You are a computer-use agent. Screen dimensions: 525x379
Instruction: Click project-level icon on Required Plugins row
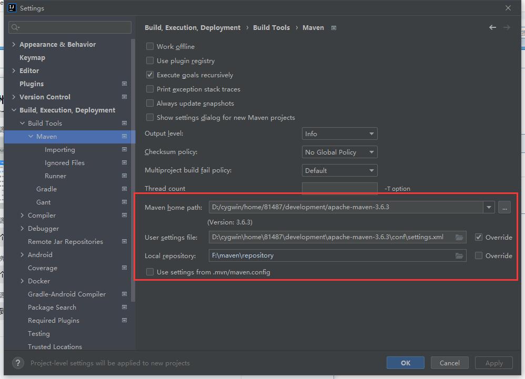pos(124,320)
